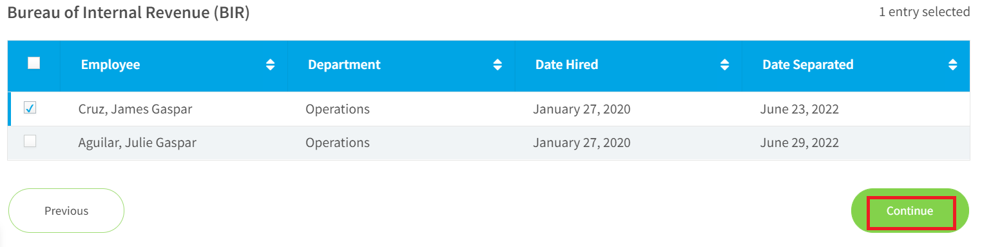Click the '1 entry selected' counter text
The width and height of the screenshot is (982, 247).
click(x=925, y=12)
